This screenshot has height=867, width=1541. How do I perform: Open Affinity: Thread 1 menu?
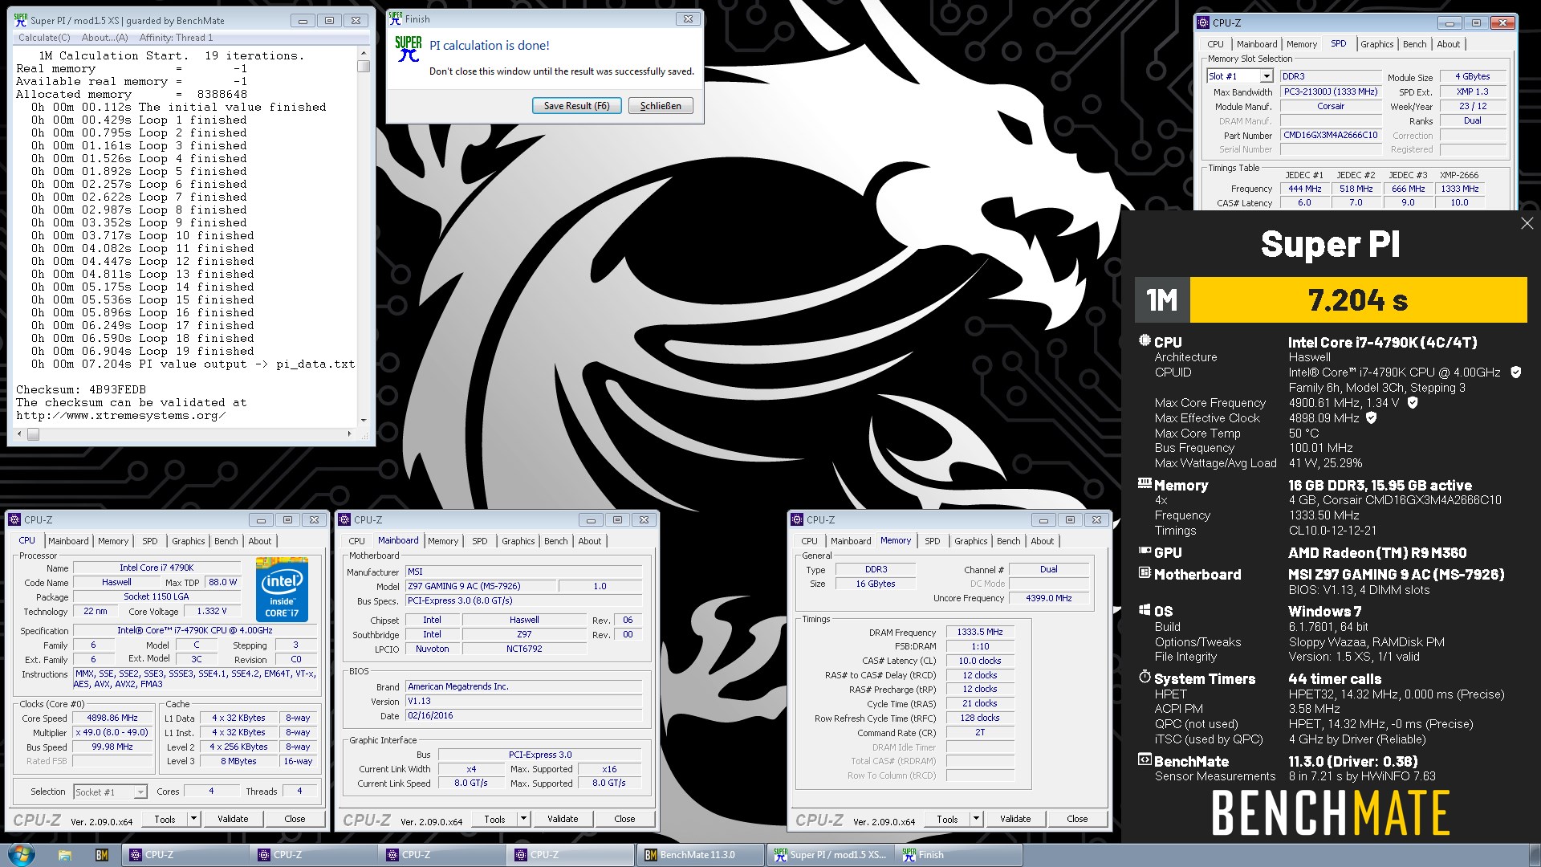(x=176, y=38)
